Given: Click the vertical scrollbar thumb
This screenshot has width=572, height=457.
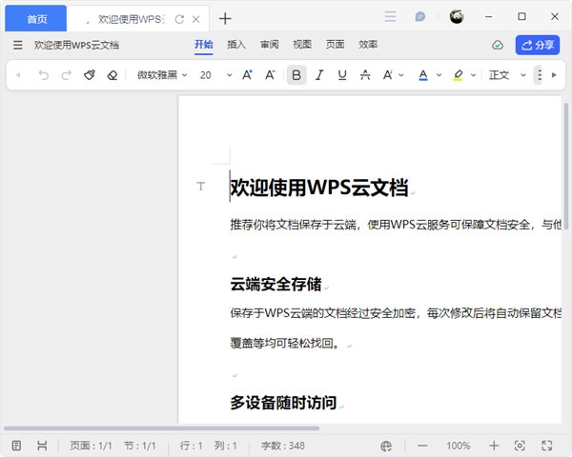Looking at the screenshot, I should 565,167.
